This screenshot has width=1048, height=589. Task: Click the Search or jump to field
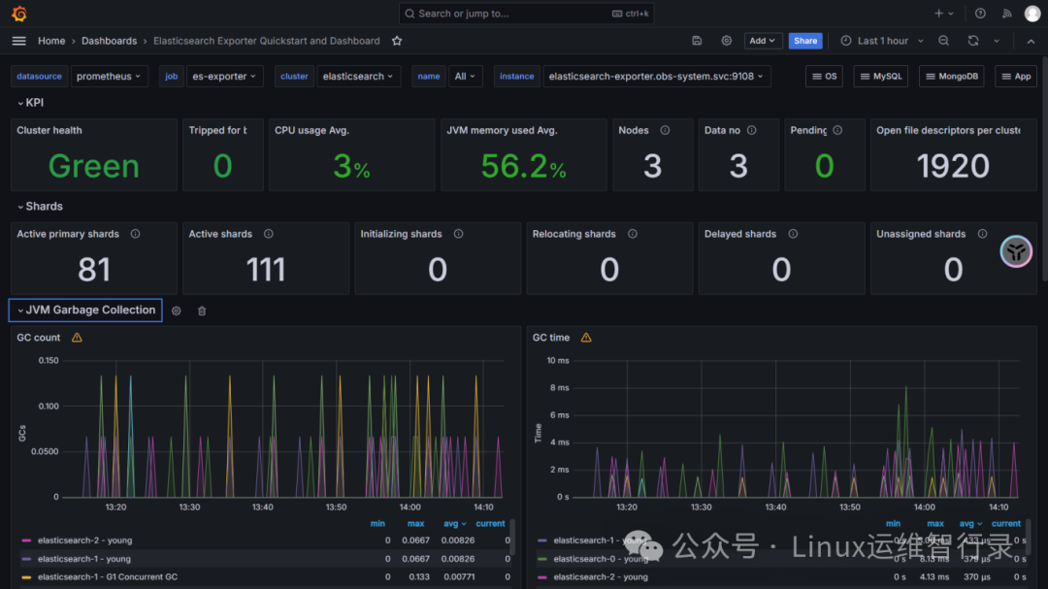[x=527, y=14]
